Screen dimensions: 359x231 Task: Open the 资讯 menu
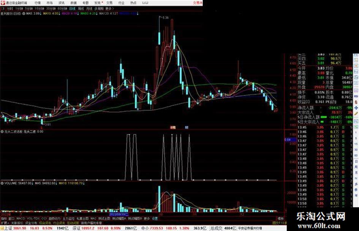[62, 3]
